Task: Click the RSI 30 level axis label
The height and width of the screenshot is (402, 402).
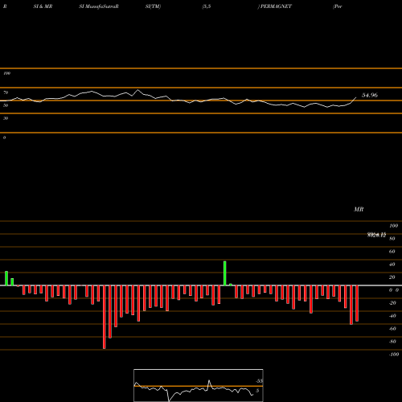Action: pos(6,118)
